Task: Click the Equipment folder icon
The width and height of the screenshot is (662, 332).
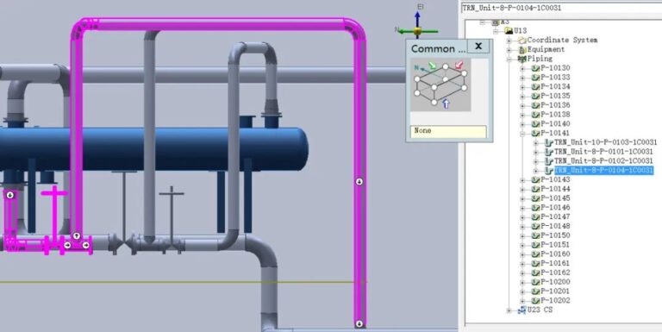Action: (522, 49)
